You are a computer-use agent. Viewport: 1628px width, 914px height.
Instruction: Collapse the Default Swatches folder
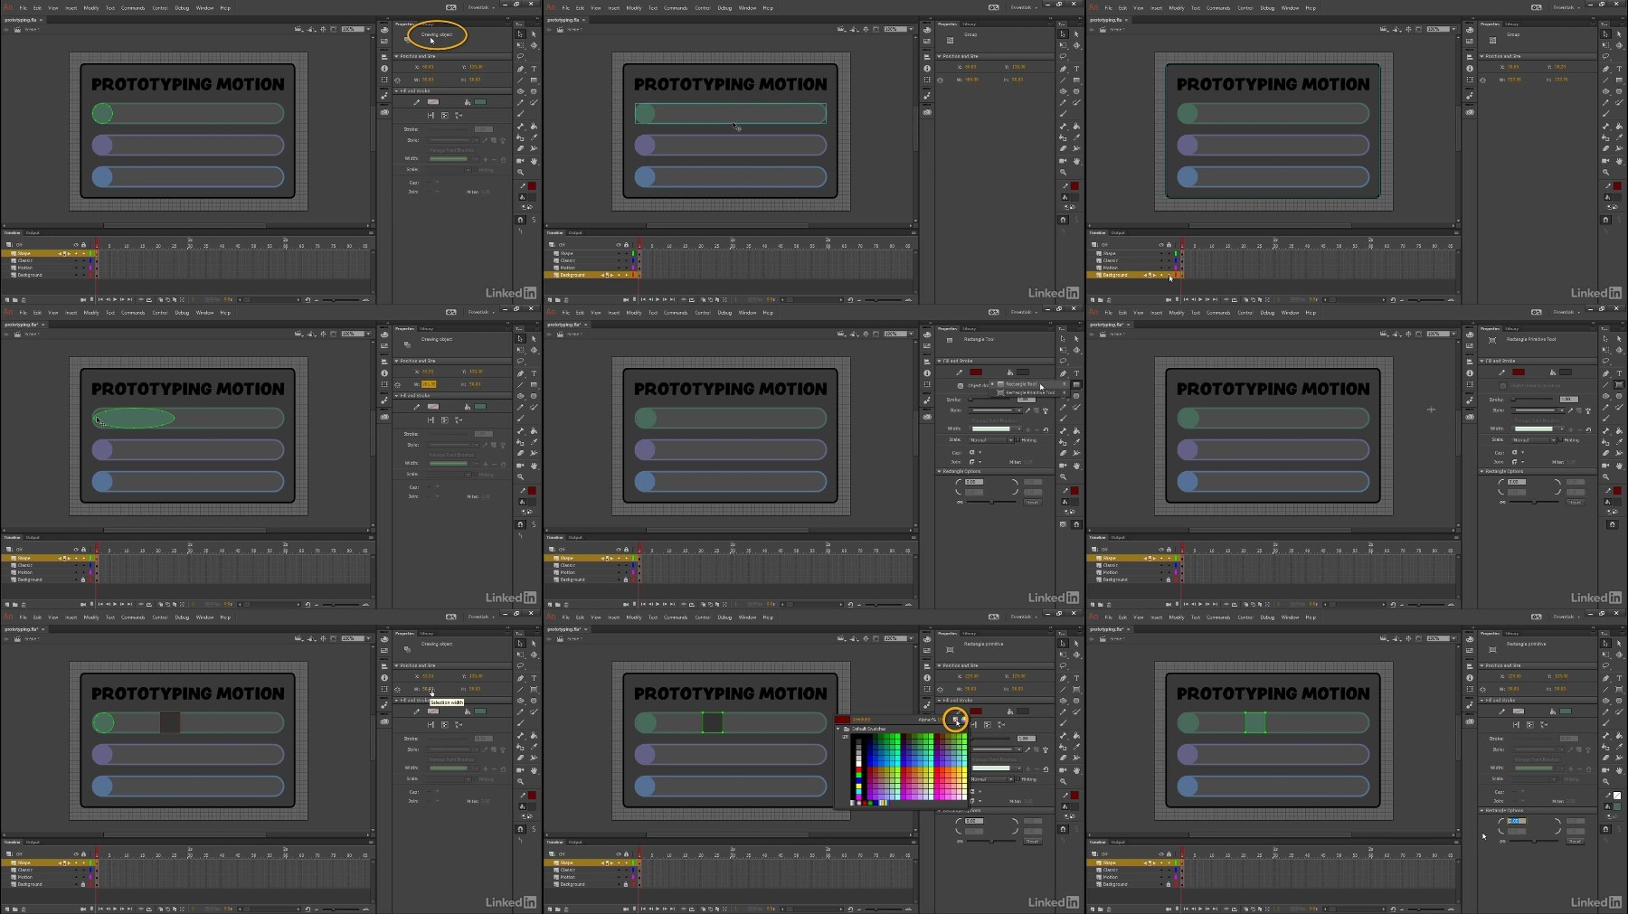pyautogui.click(x=838, y=729)
